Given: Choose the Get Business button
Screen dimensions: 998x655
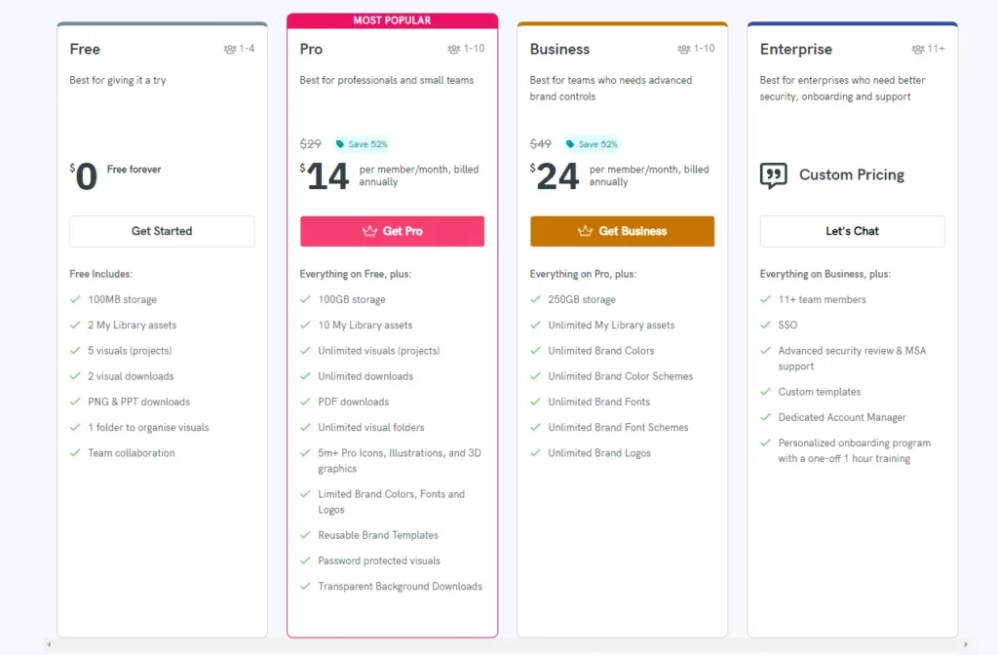Looking at the screenshot, I should click(623, 231).
